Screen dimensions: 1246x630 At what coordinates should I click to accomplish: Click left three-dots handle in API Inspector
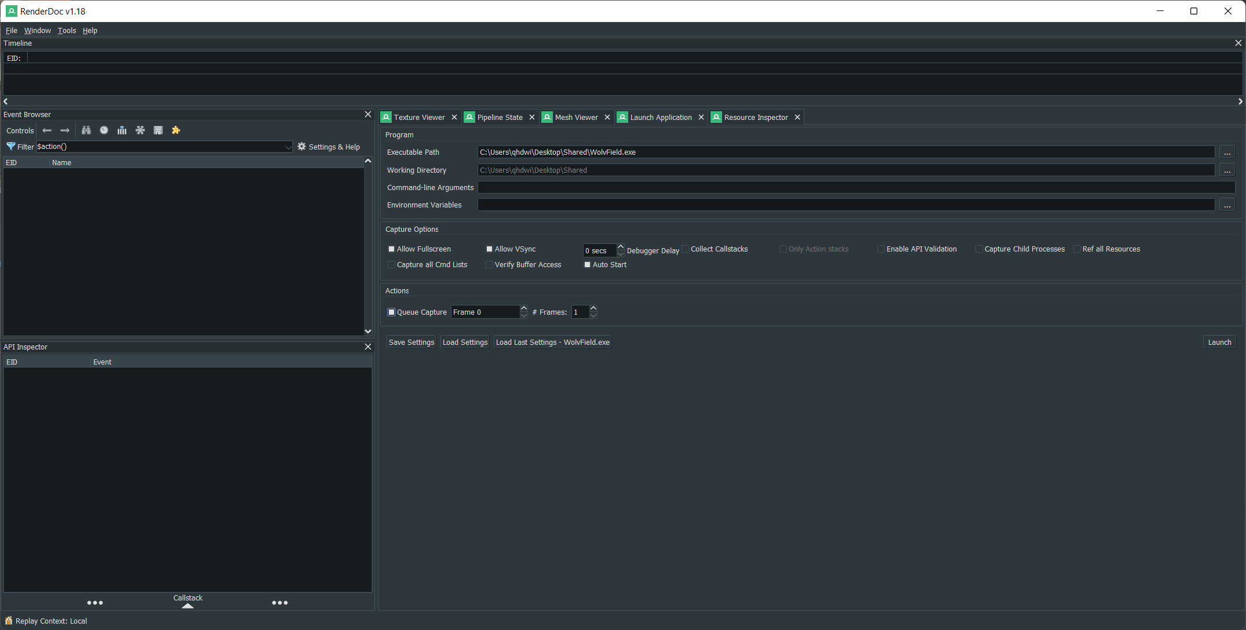coord(95,603)
